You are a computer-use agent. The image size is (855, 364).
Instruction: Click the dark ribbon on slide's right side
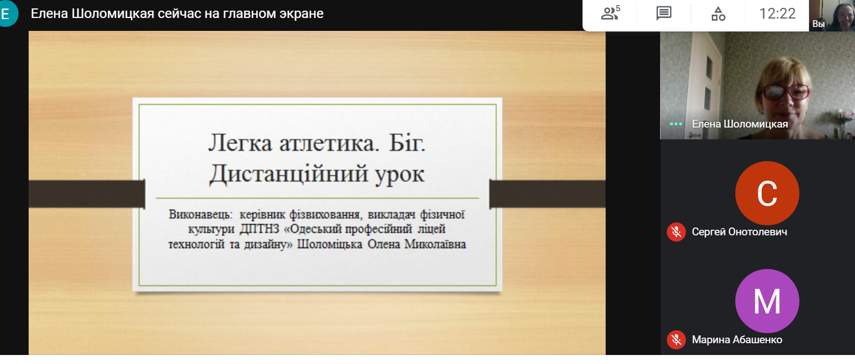coord(547,194)
